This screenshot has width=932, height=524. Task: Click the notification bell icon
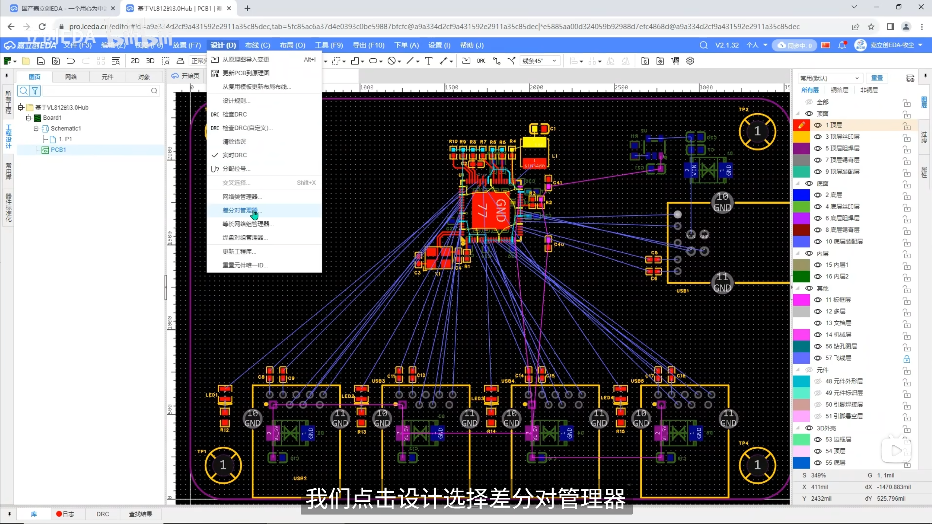842,45
